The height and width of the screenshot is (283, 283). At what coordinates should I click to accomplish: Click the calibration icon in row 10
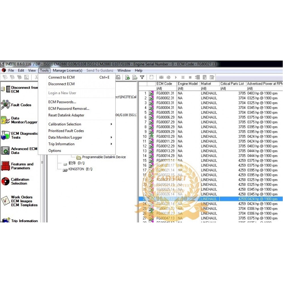151,136
